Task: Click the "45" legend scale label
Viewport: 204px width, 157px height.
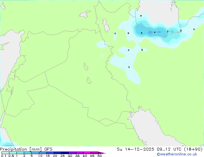Action: 92,156
